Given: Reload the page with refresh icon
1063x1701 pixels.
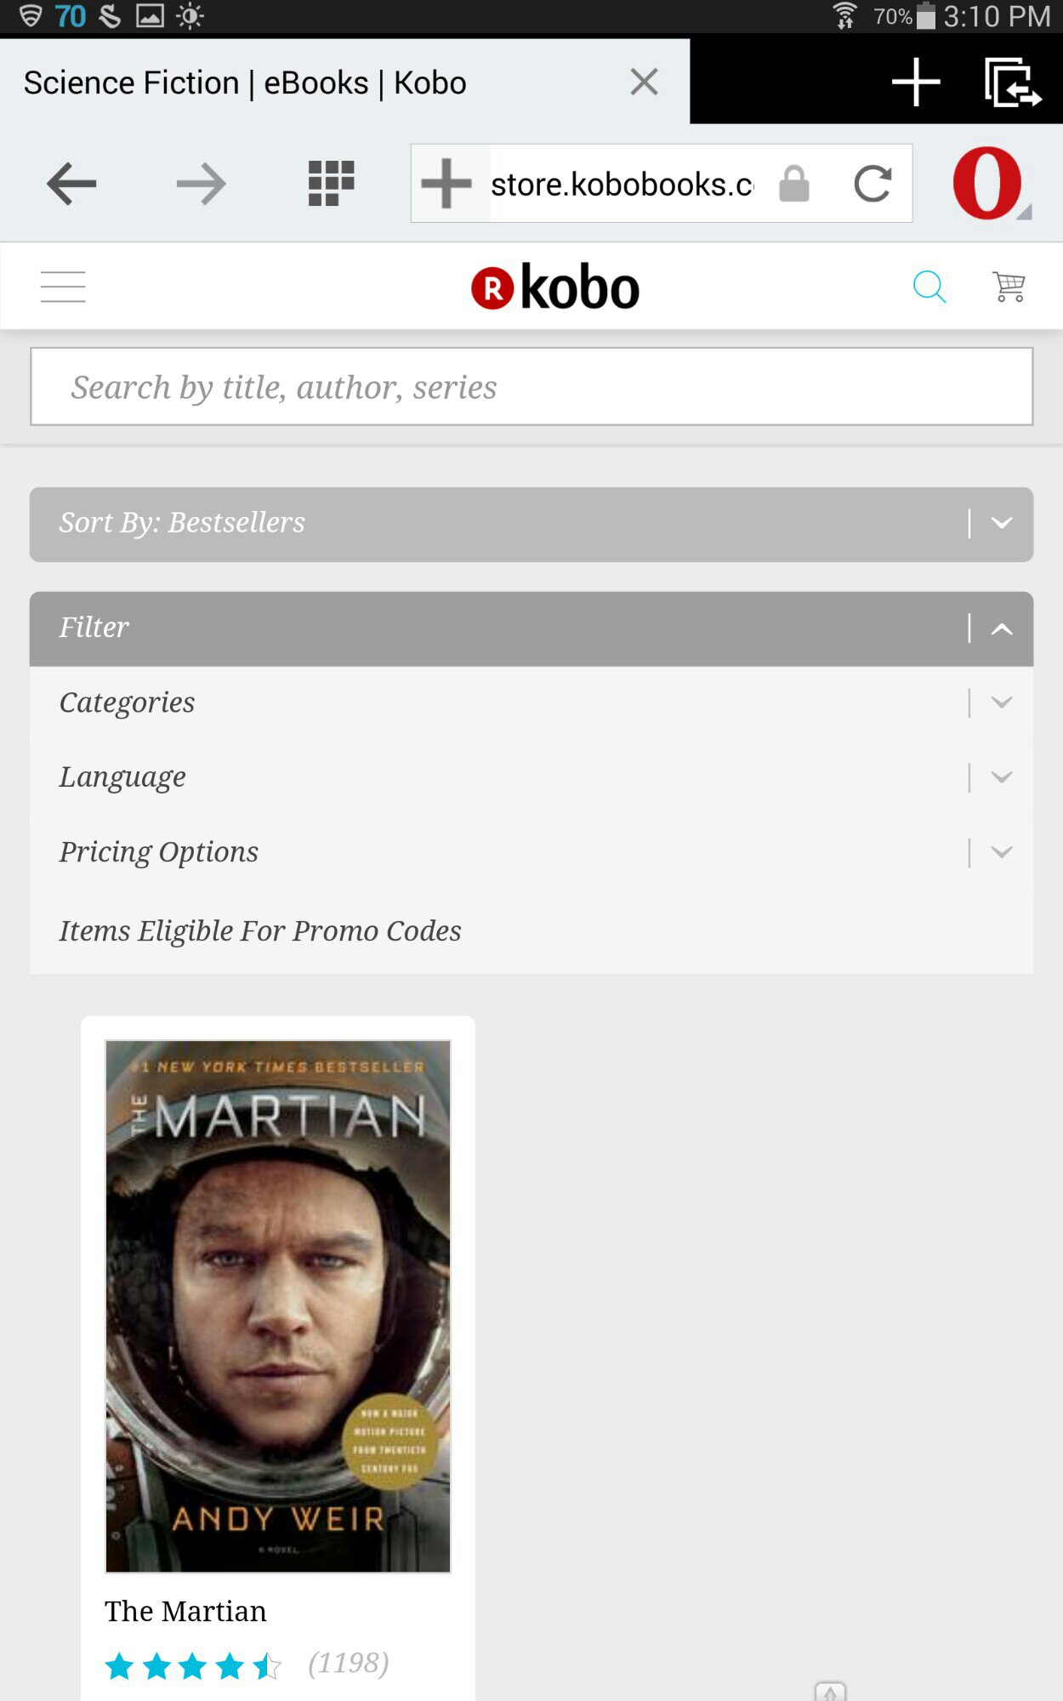Looking at the screenshot, I should point(873,184).
